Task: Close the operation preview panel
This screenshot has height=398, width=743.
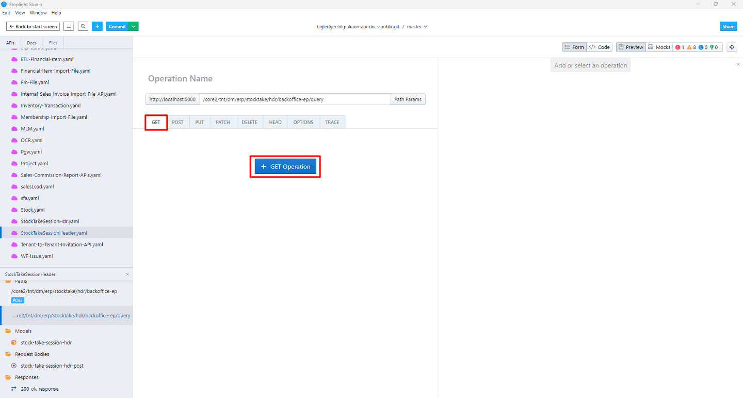Action: point(738,64)
